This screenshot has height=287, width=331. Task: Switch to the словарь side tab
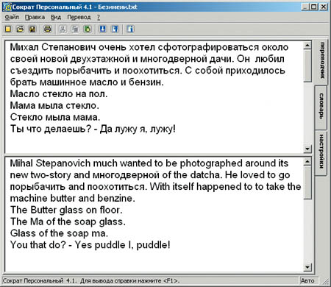tap(321, 107)
